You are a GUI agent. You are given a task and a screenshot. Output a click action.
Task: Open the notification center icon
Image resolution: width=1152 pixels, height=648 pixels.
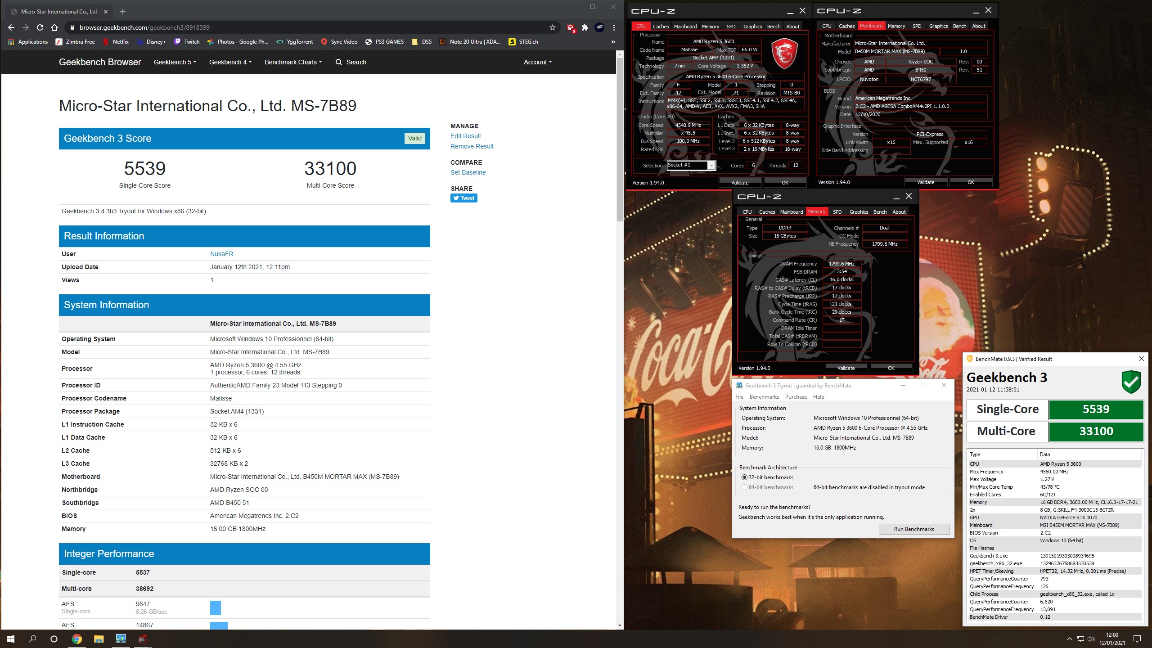pyautogui.click(x=1137, y=639)
